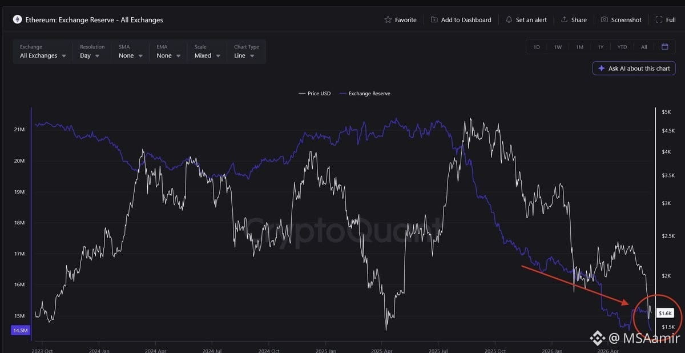Click the Favorite star icon
The image size is (685, 353).
point(388,19)
